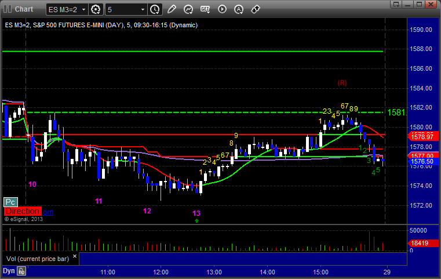Click the green up arrow below 13
This screenshot has height=279, width=441.
pyautogui.click(x=196, y=221)
